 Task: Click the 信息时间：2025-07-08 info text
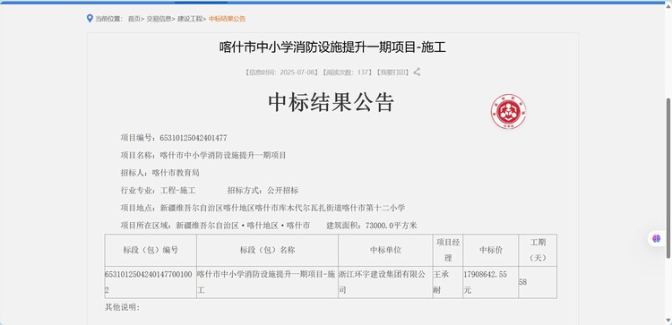tap(282, 72)
